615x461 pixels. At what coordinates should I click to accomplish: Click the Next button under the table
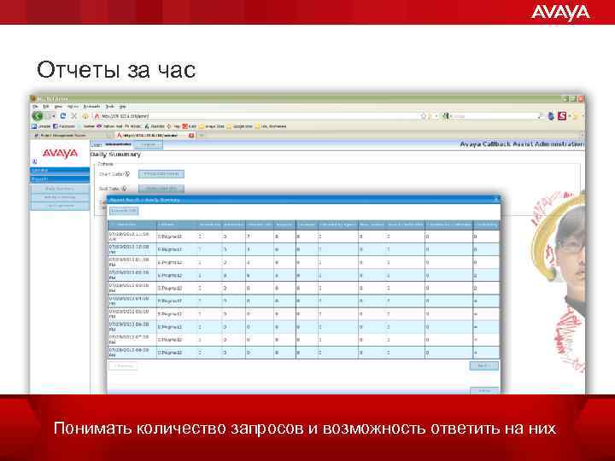(484, 365)
